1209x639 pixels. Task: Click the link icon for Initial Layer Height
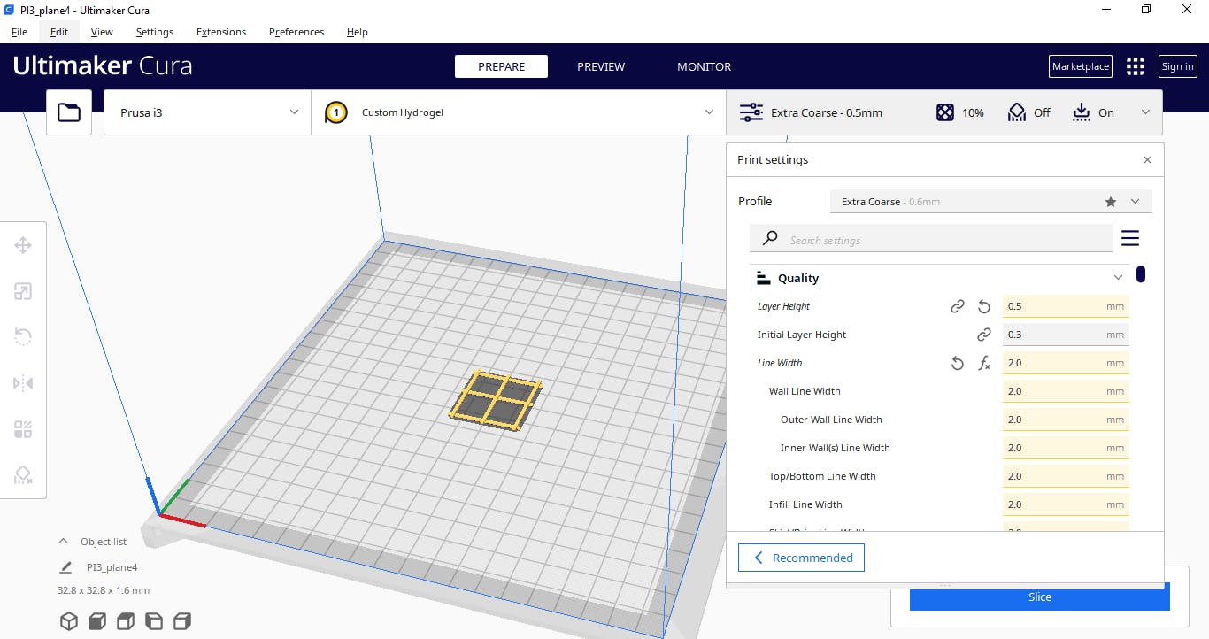click(984, 335)
